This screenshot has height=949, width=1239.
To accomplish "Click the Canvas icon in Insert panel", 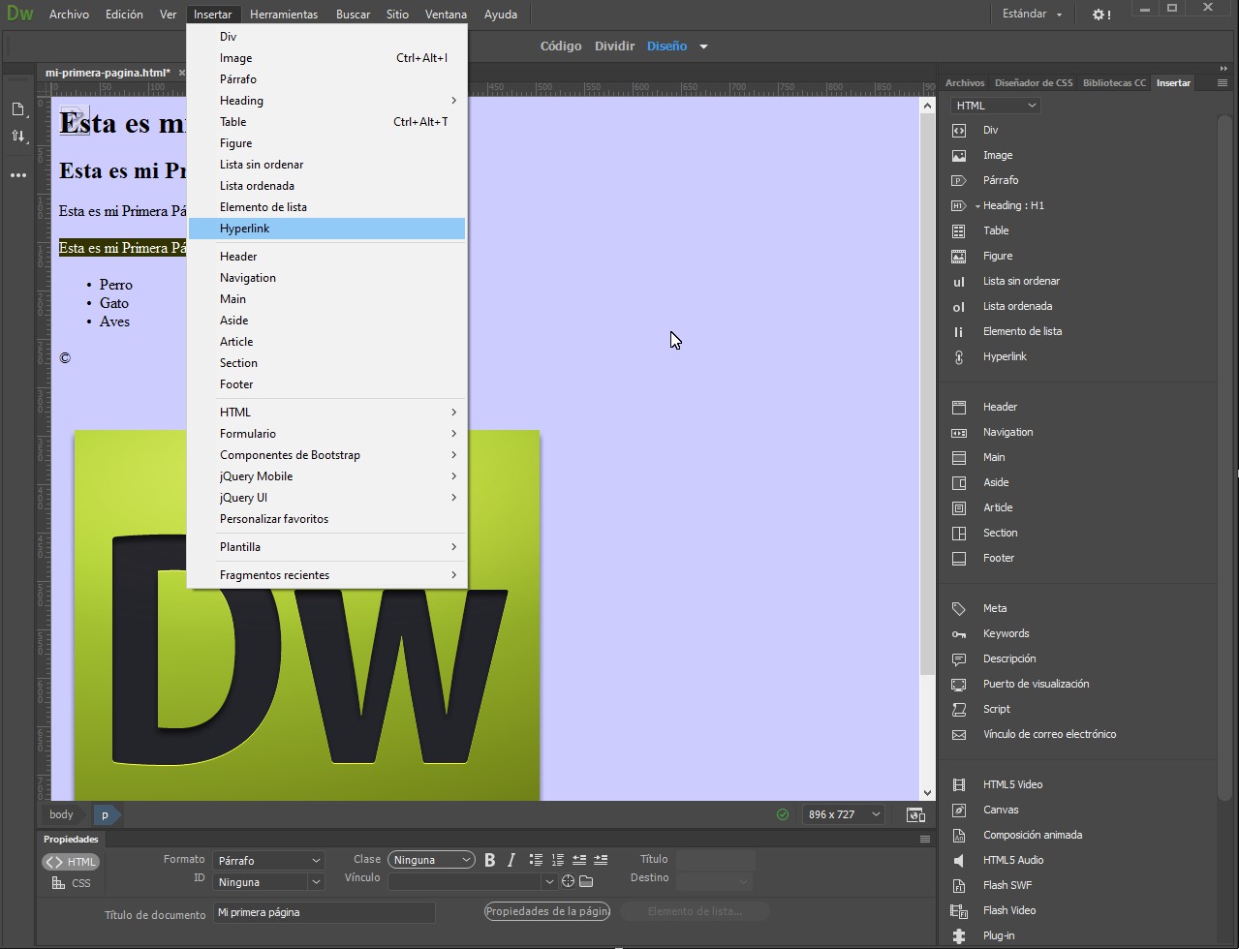I will 959,810.
